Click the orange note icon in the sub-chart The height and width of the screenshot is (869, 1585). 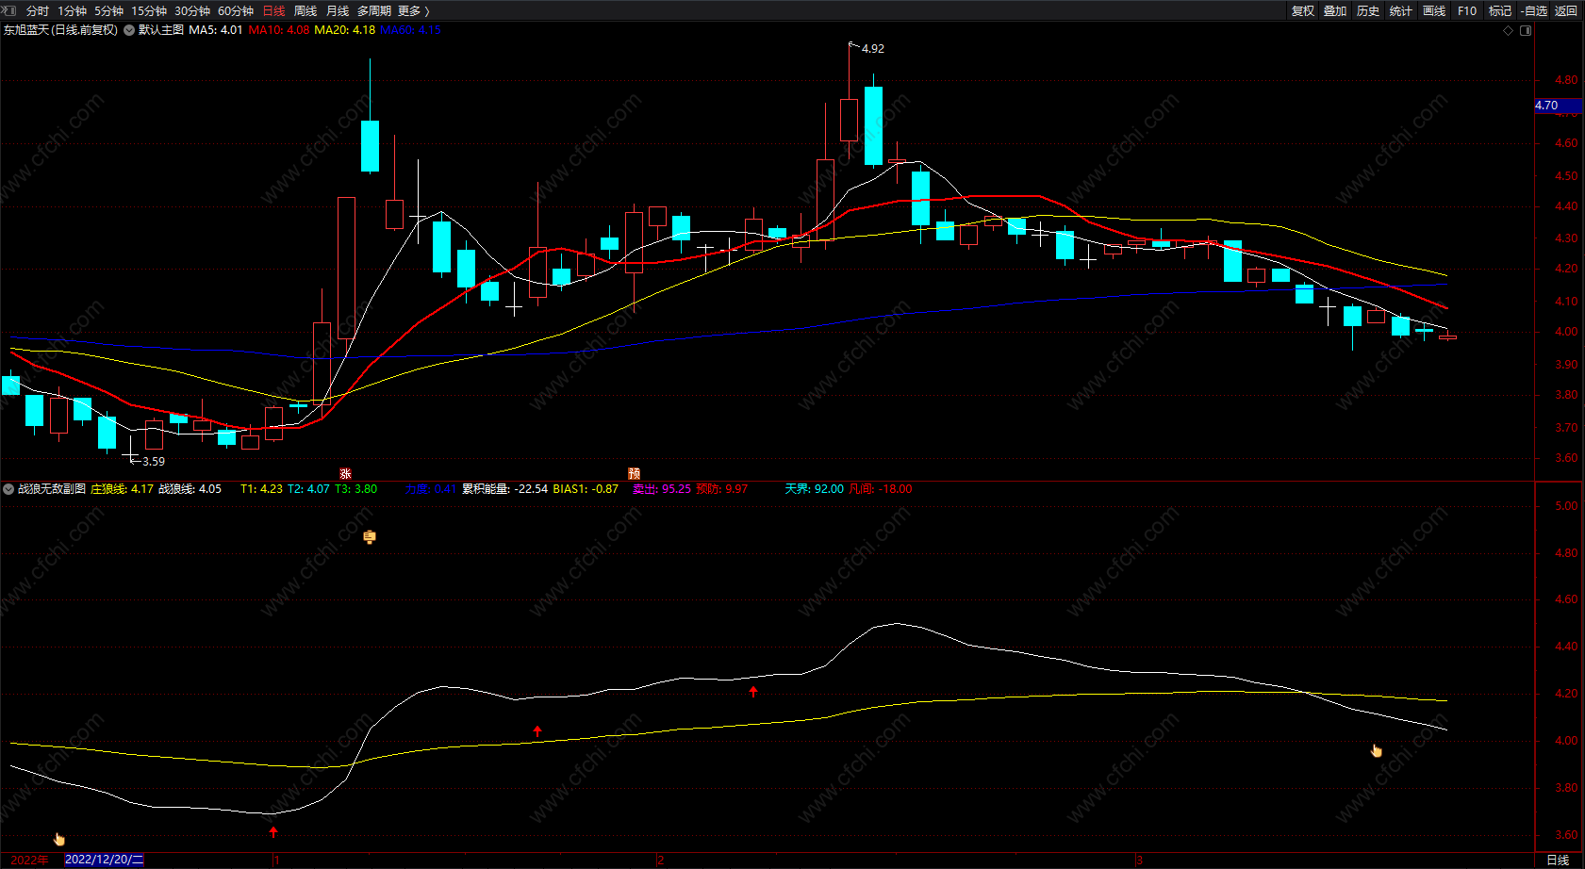(x=370, y=537)
